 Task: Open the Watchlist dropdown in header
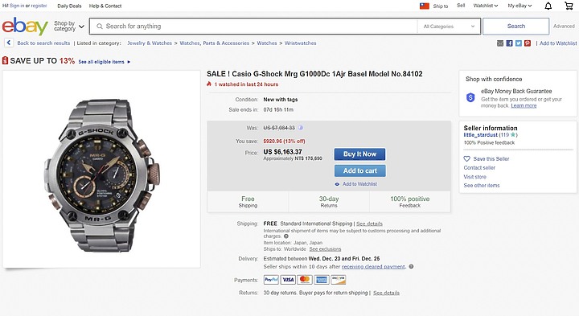tap(486, 6)
